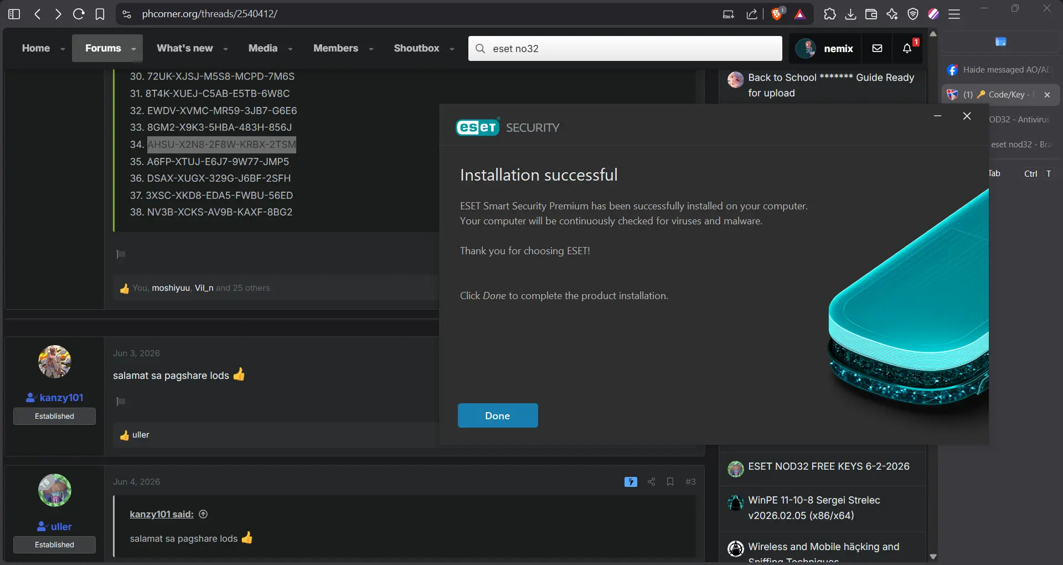Open the Brave VPN shield icon
The image size is (1063, 565).
pyautogui.click(x=913, y=14)
